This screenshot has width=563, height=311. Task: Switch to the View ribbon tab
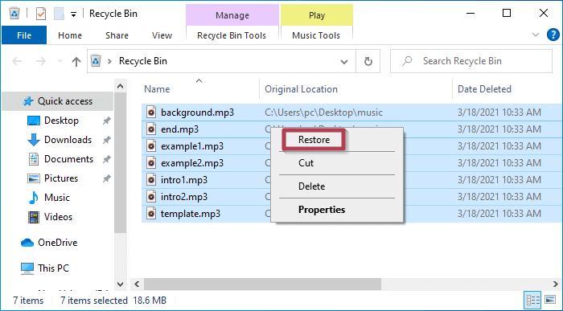[162, 35]
